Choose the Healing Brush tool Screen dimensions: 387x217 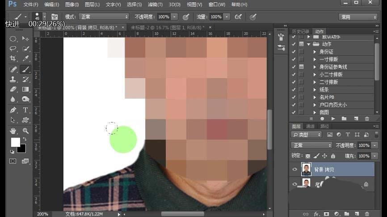click(x=13, y=69)
